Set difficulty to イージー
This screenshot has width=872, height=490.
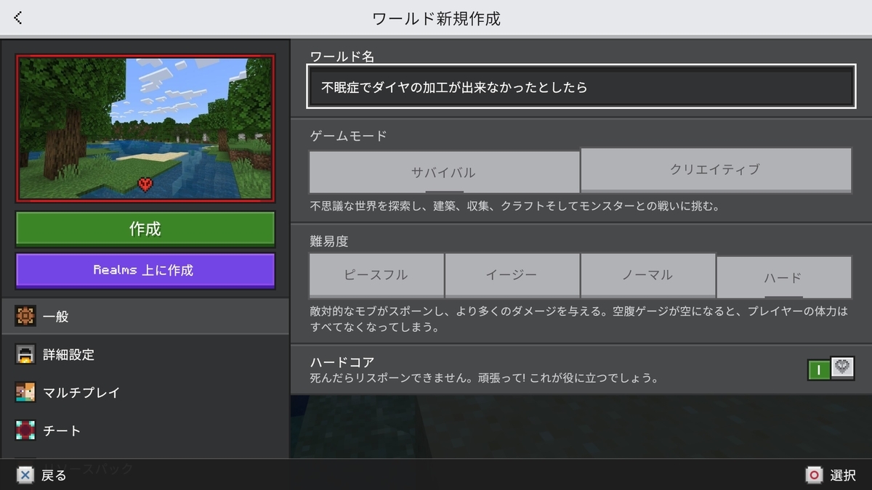(512, 275)
